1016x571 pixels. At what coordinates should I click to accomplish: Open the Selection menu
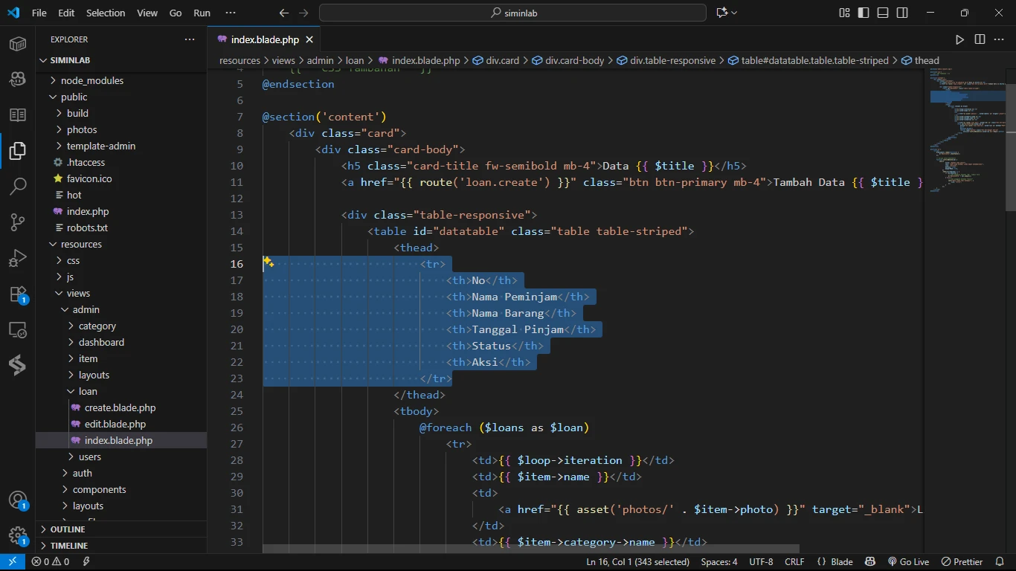coord(106,13)
